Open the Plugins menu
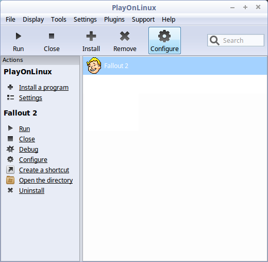Screen dimensions: 268x262 114,19
